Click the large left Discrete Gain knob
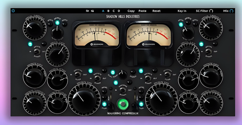Viewport: 242px width, 125px height. (84, 100)
